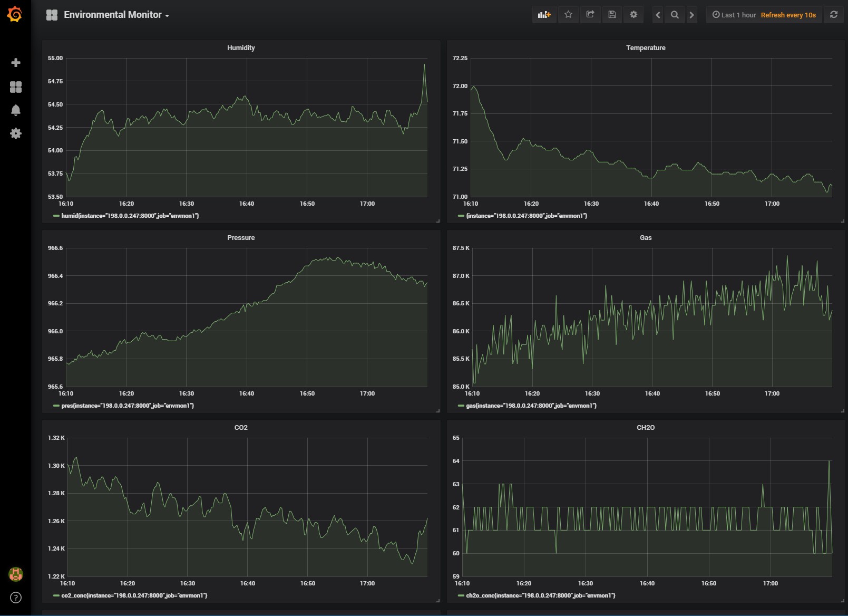The height and width of the screenshot is (616, 848).
Task: Click the Humidity panel resize handle corner
Action: [x=437, y=220]
